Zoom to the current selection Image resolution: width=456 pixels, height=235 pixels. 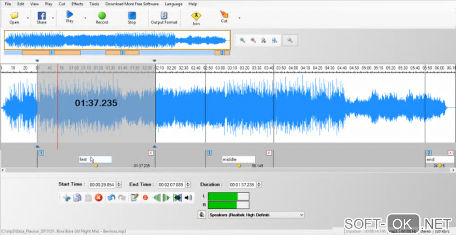[x=274, y=40]
